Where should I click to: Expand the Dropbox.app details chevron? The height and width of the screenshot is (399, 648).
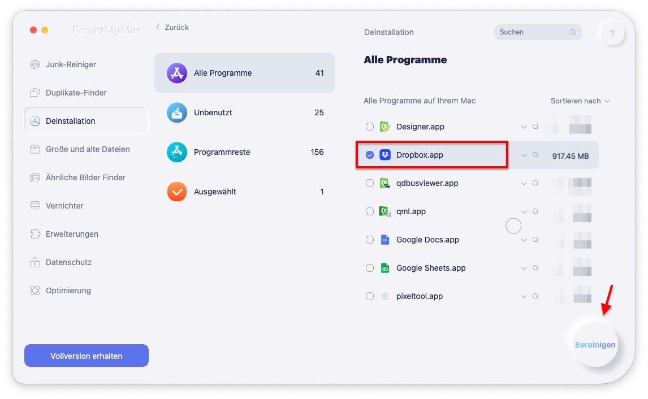524,155
